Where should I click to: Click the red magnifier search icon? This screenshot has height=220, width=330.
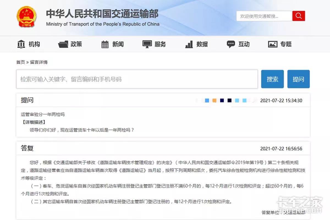[x=298, y=16]
